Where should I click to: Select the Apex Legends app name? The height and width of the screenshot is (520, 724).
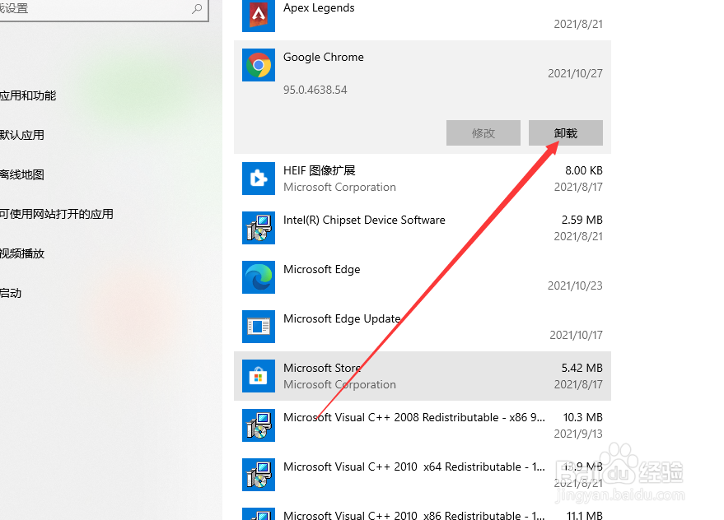319,8
